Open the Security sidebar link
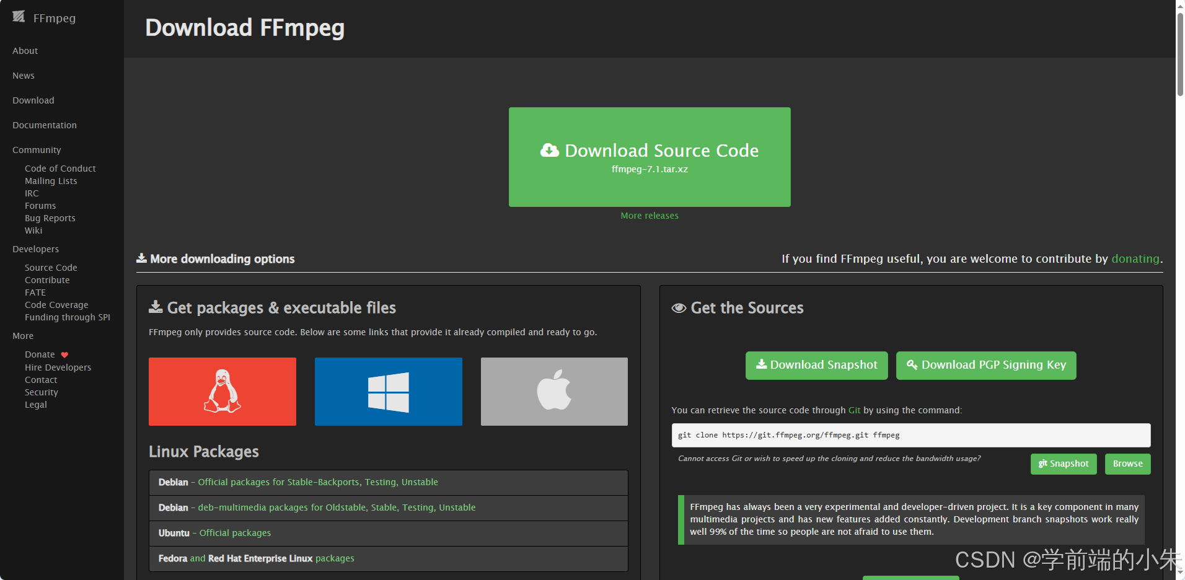Viewport: 1185px width, 580px height. [x=42, y=392]
